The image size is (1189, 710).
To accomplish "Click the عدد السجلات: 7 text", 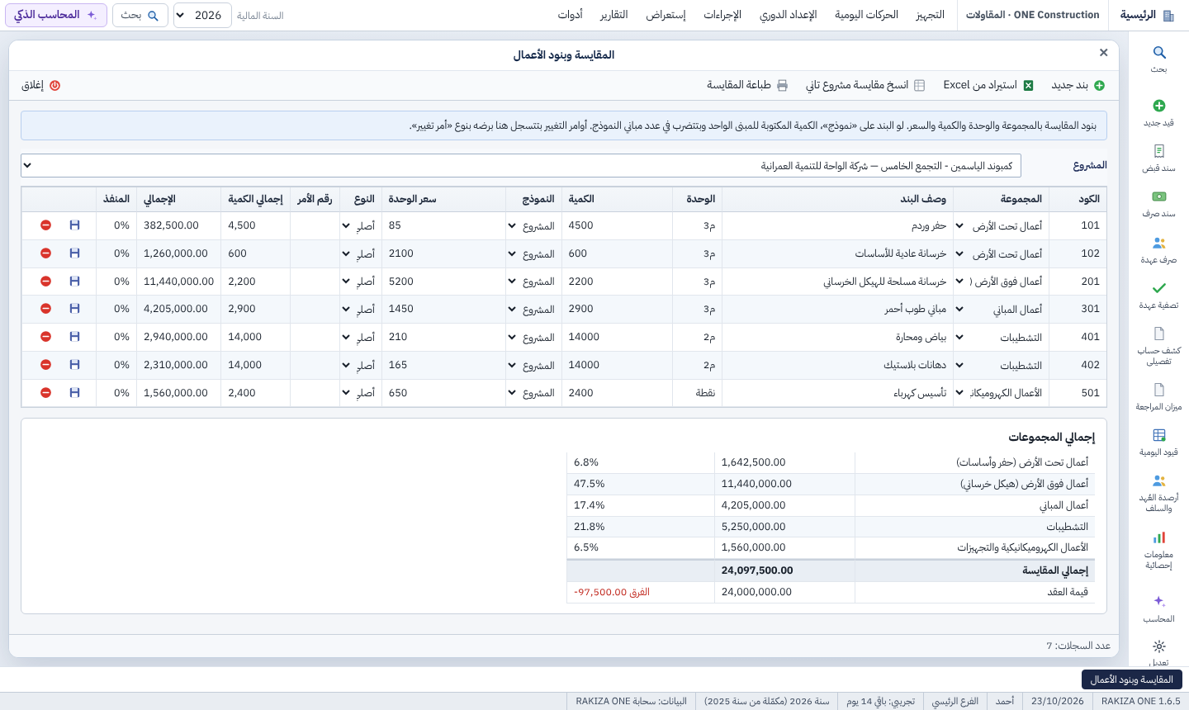I will [1078, 646].
